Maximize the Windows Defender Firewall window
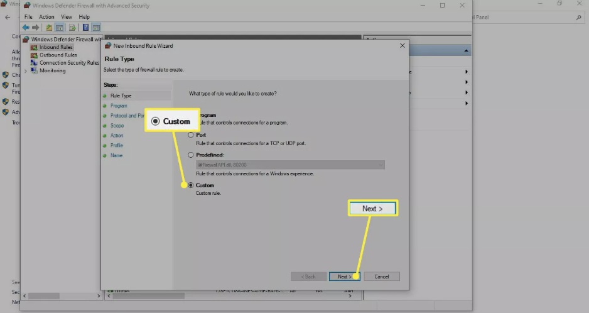This screenshot has height=313, width=589. 442,5
